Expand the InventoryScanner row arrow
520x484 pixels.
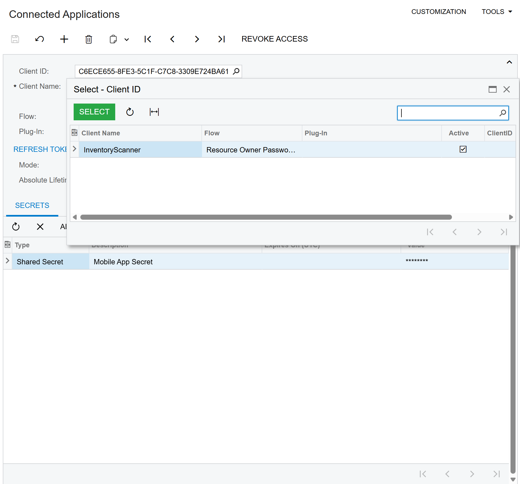74,149
